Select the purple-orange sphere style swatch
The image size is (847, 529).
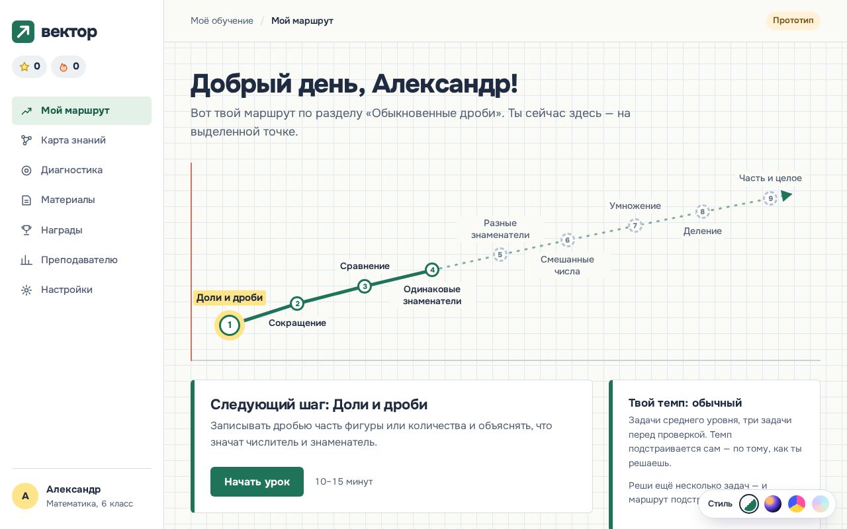(773, 504)
